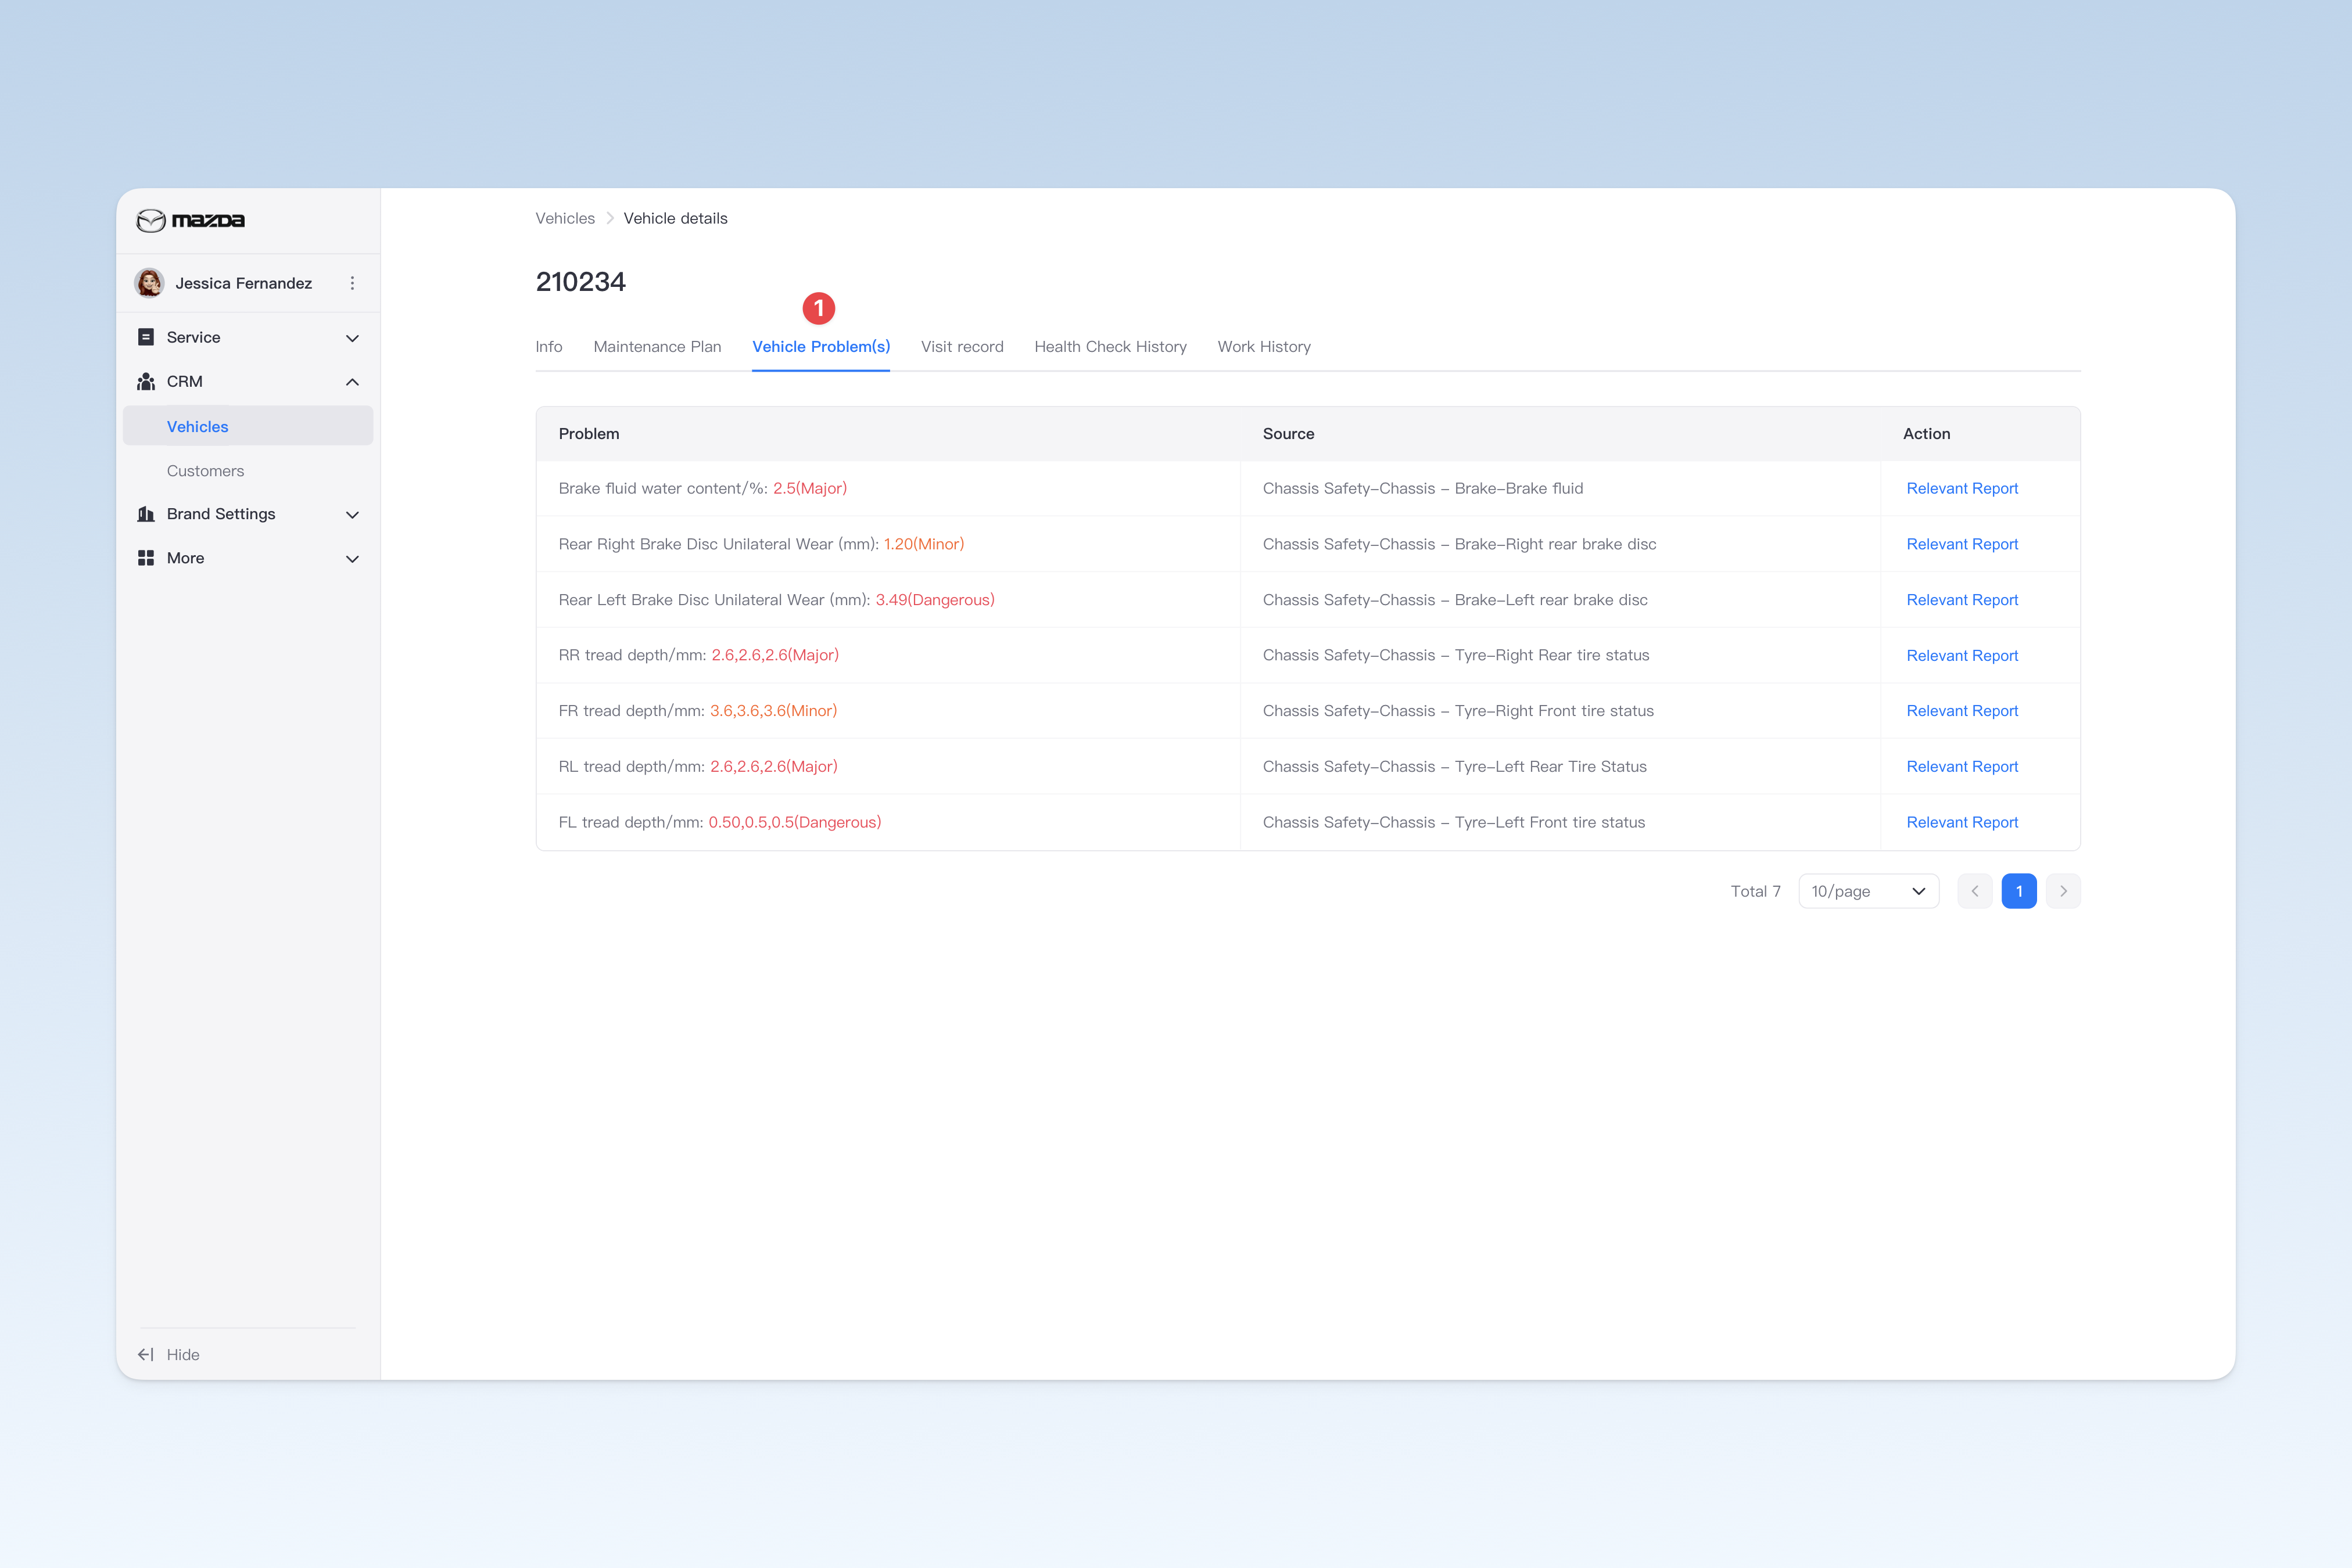Open the Visit record tab

962,346
